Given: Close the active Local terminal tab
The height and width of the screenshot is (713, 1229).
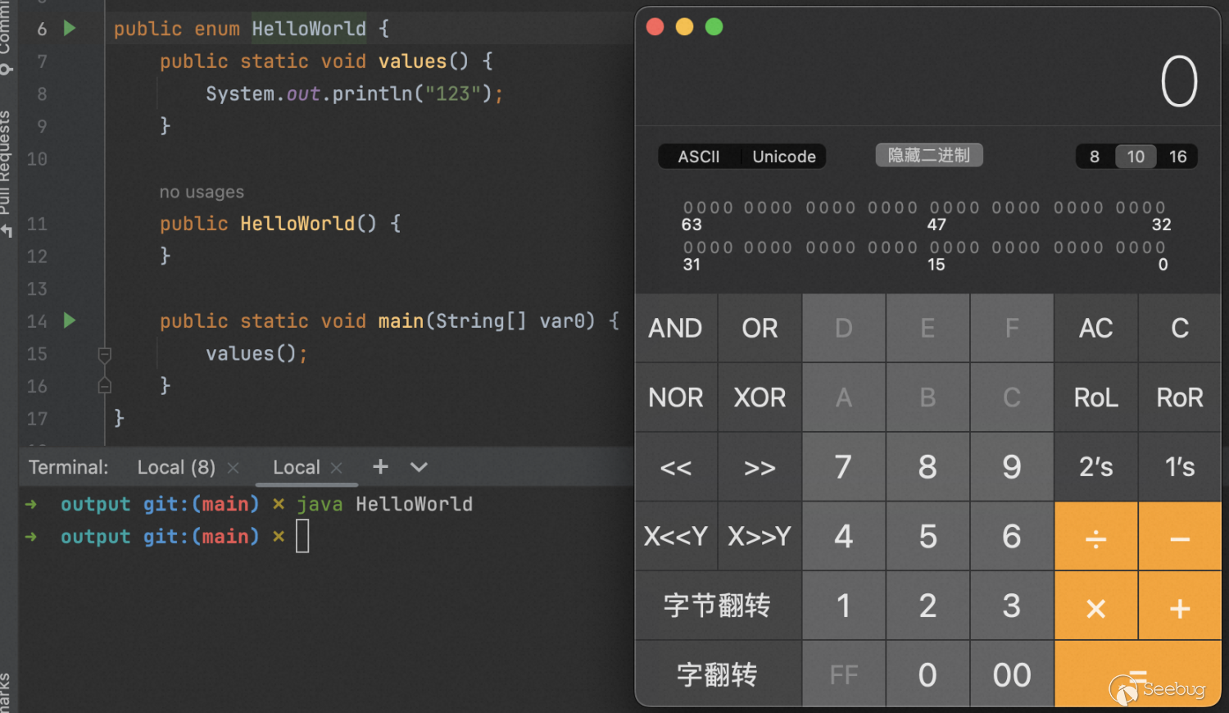Looking at the screenshot, I should click(336, 468).
